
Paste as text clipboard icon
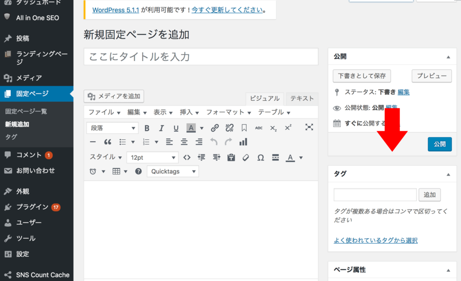231,157
